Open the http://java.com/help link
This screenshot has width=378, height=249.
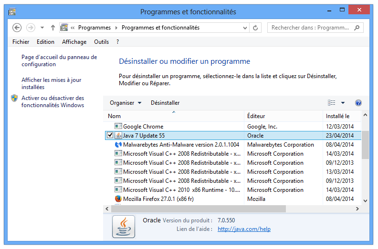coord(244,229)
